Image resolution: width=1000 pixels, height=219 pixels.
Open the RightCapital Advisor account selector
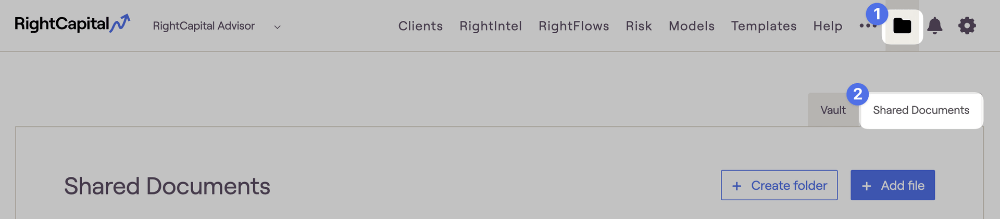click(x=217, y=26)
